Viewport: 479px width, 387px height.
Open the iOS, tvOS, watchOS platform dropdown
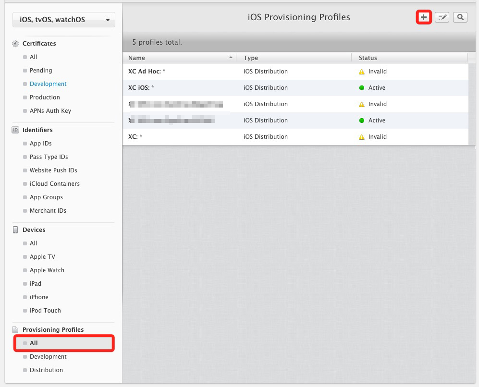[63, 20]
